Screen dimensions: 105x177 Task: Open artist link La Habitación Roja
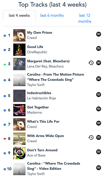click(x=42, y=98)
